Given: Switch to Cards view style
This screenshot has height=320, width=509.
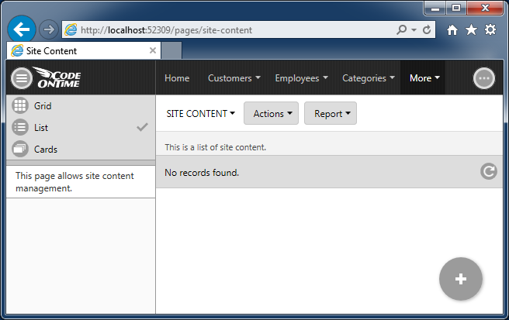Looking at the screenshot, I should point(45,150).
